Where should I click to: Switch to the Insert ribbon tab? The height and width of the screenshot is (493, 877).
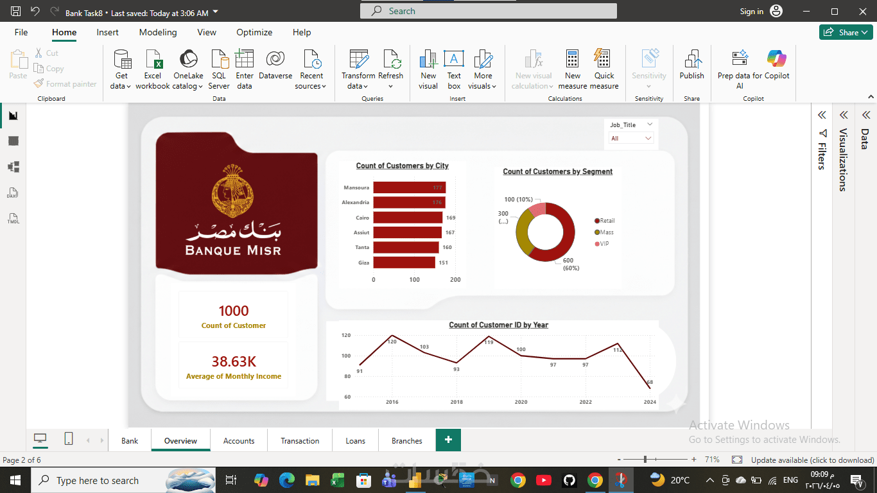coord(108,32)
